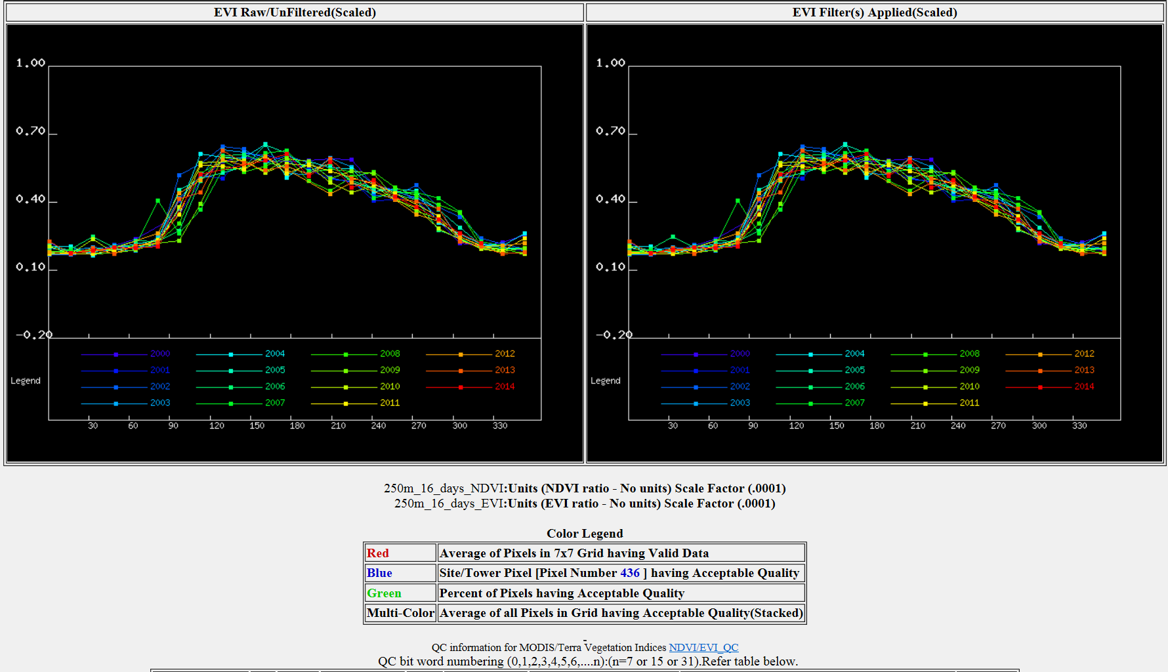Click the 2009 year label in Filtered chart legend

click(x=969, y=370)
